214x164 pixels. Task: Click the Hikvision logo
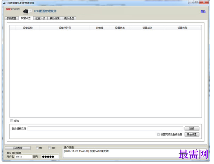click(x=13, y=9)
